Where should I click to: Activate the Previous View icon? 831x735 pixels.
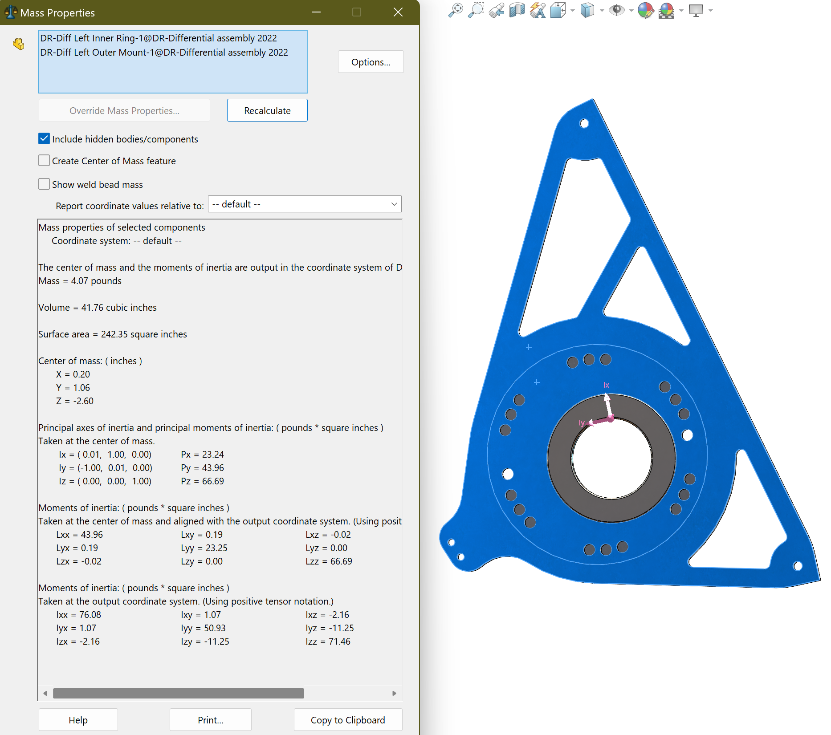tap(497, 10)
